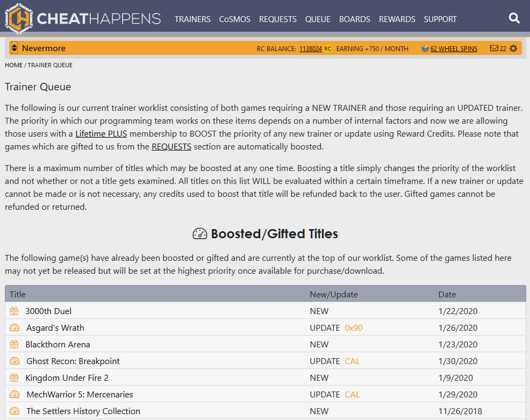Screen dimensions: 530x420
Task: Click boost icon beside Ghost Recon: Breakpoint
Action: (x=15, y=361)
